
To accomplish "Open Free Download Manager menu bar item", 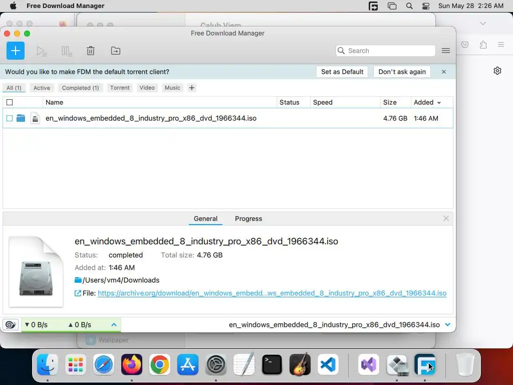I will [66, 6].
